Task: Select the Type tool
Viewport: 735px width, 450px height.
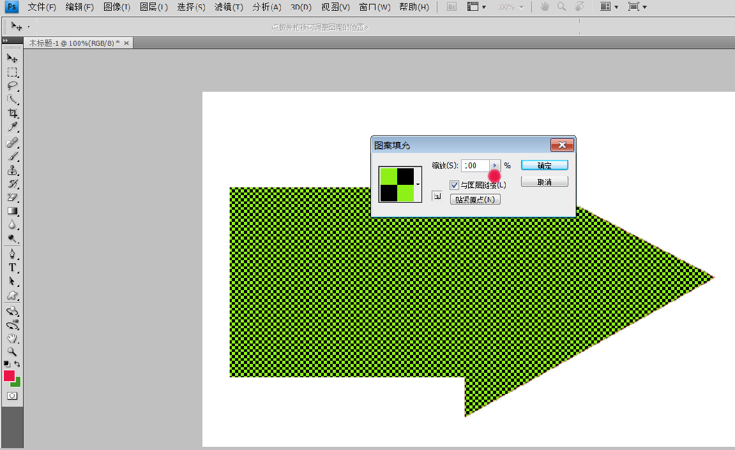Action: pos(12,268)
